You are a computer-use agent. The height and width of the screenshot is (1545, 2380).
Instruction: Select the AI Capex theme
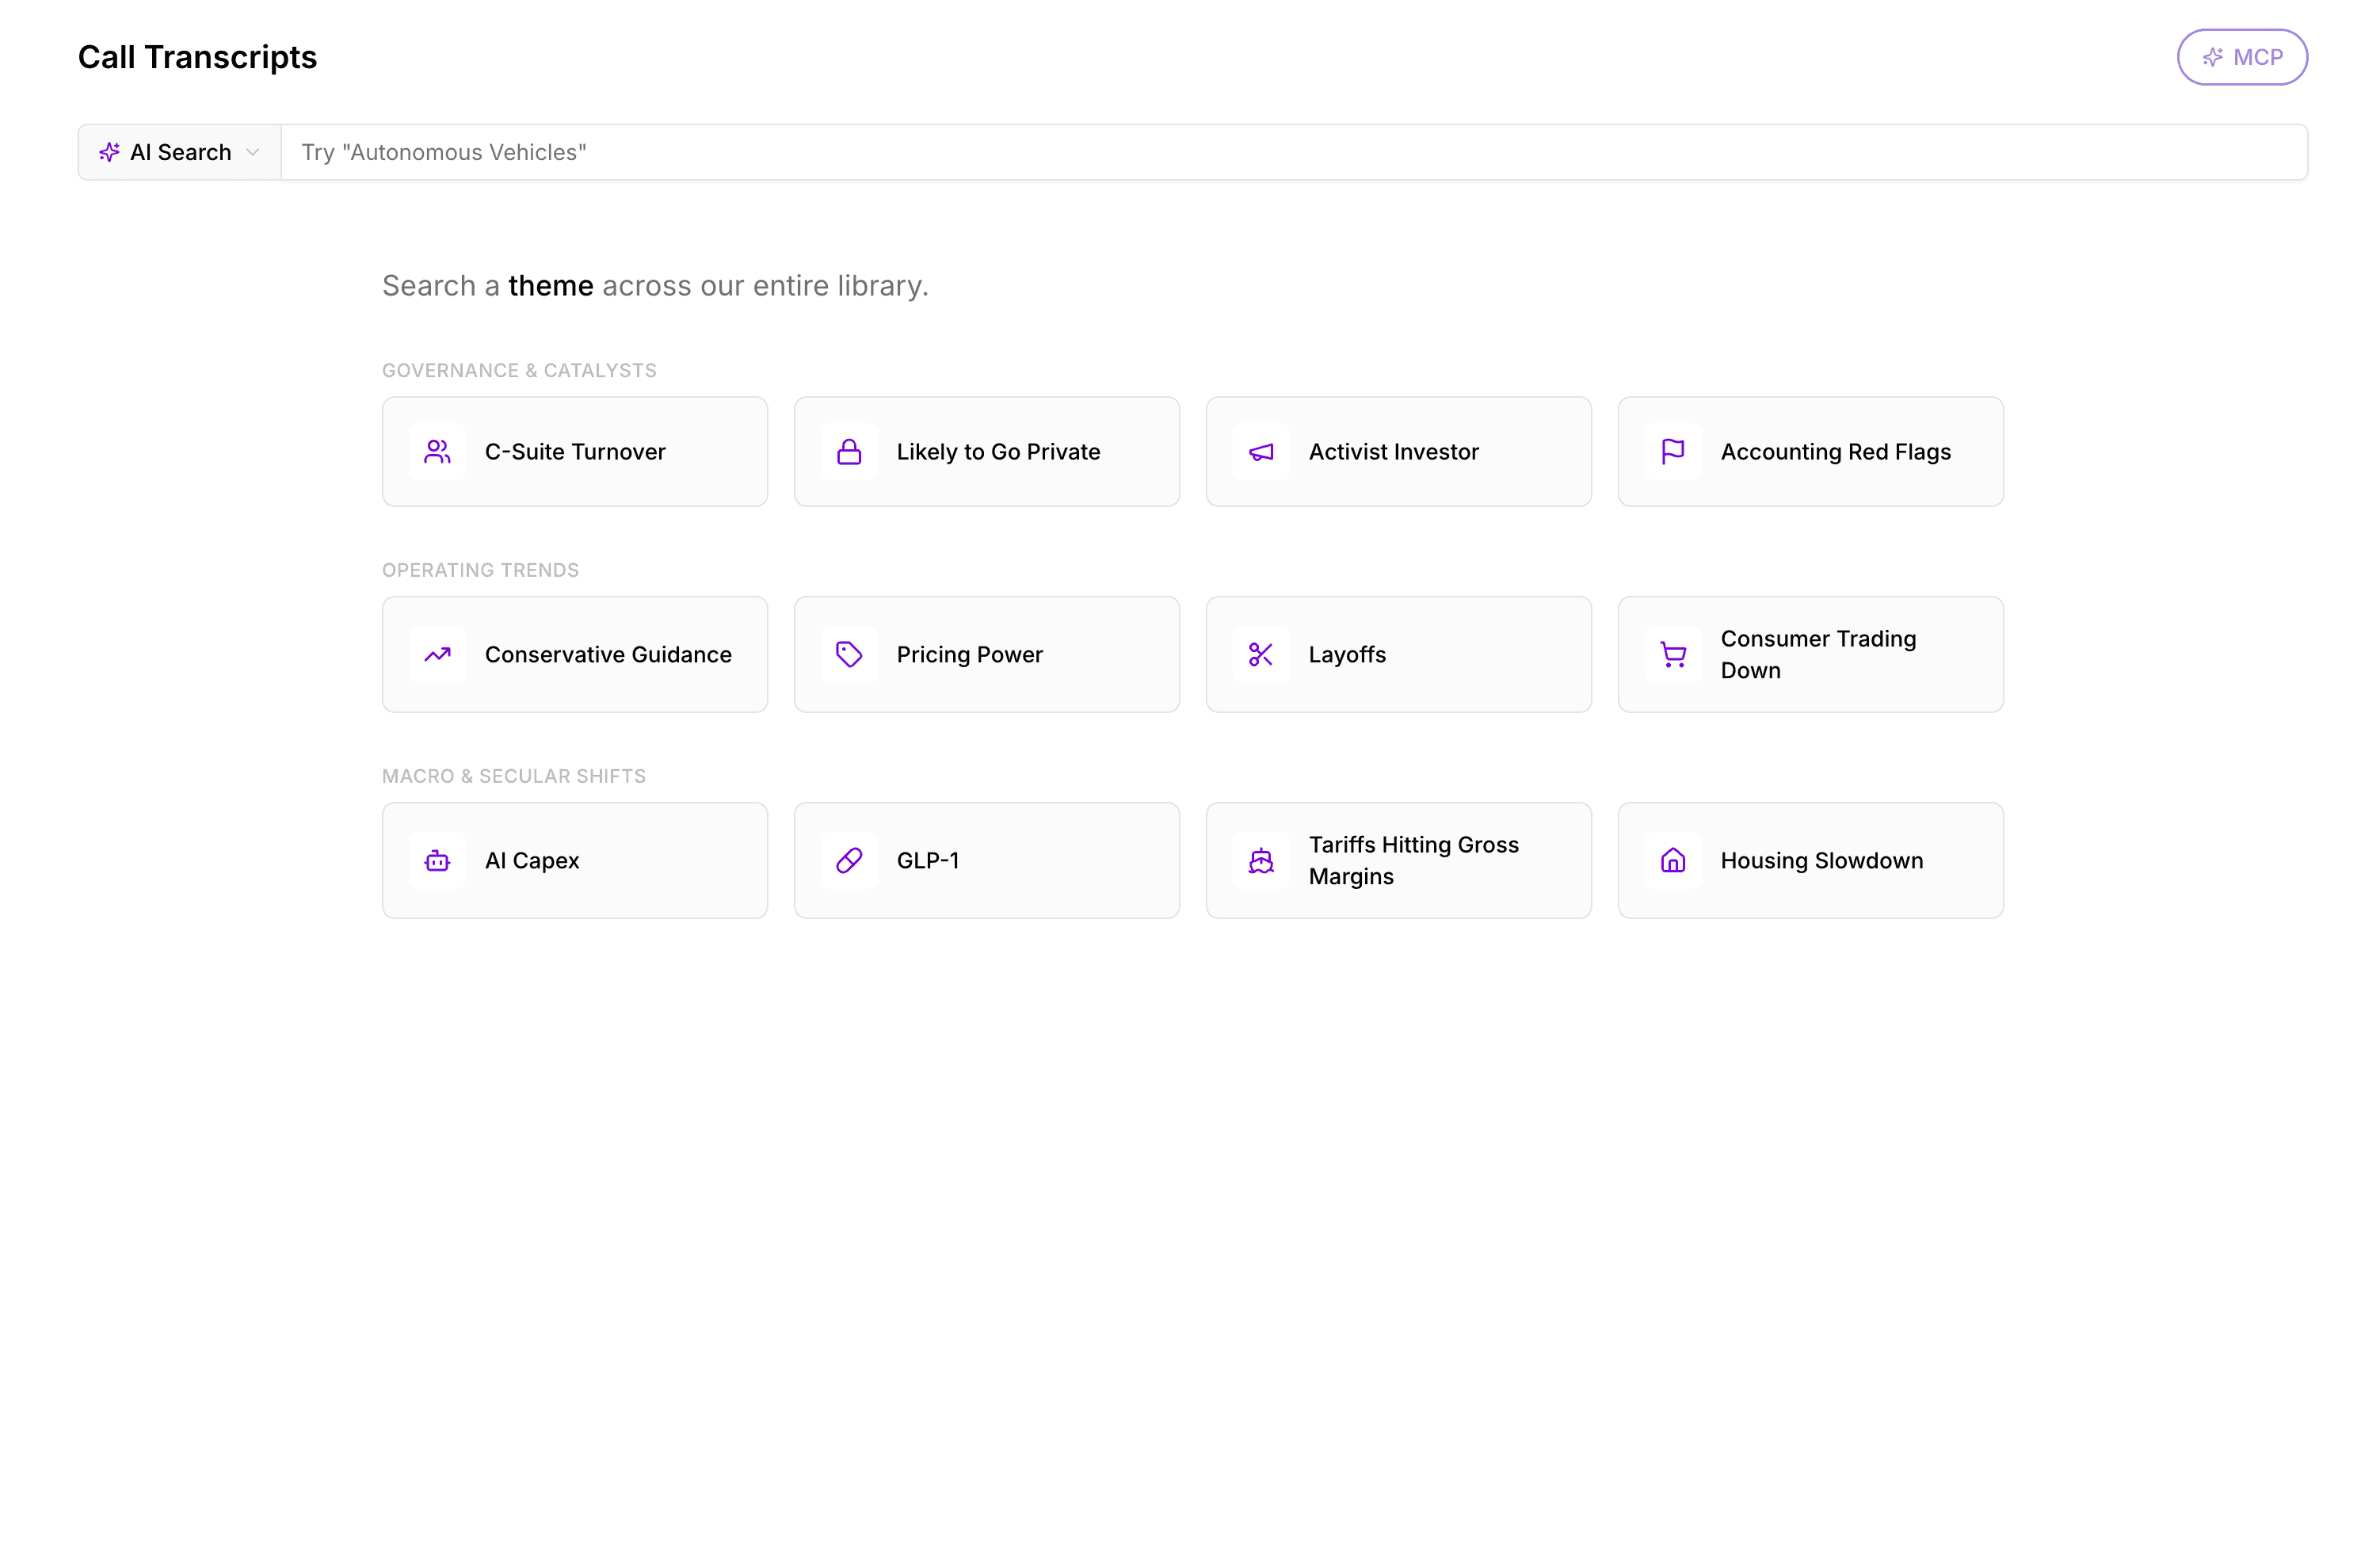[x=575, y=861]
